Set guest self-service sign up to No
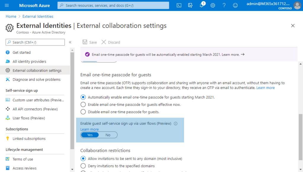The width and height of the screenshot is (303, 172). coord(108,135)
